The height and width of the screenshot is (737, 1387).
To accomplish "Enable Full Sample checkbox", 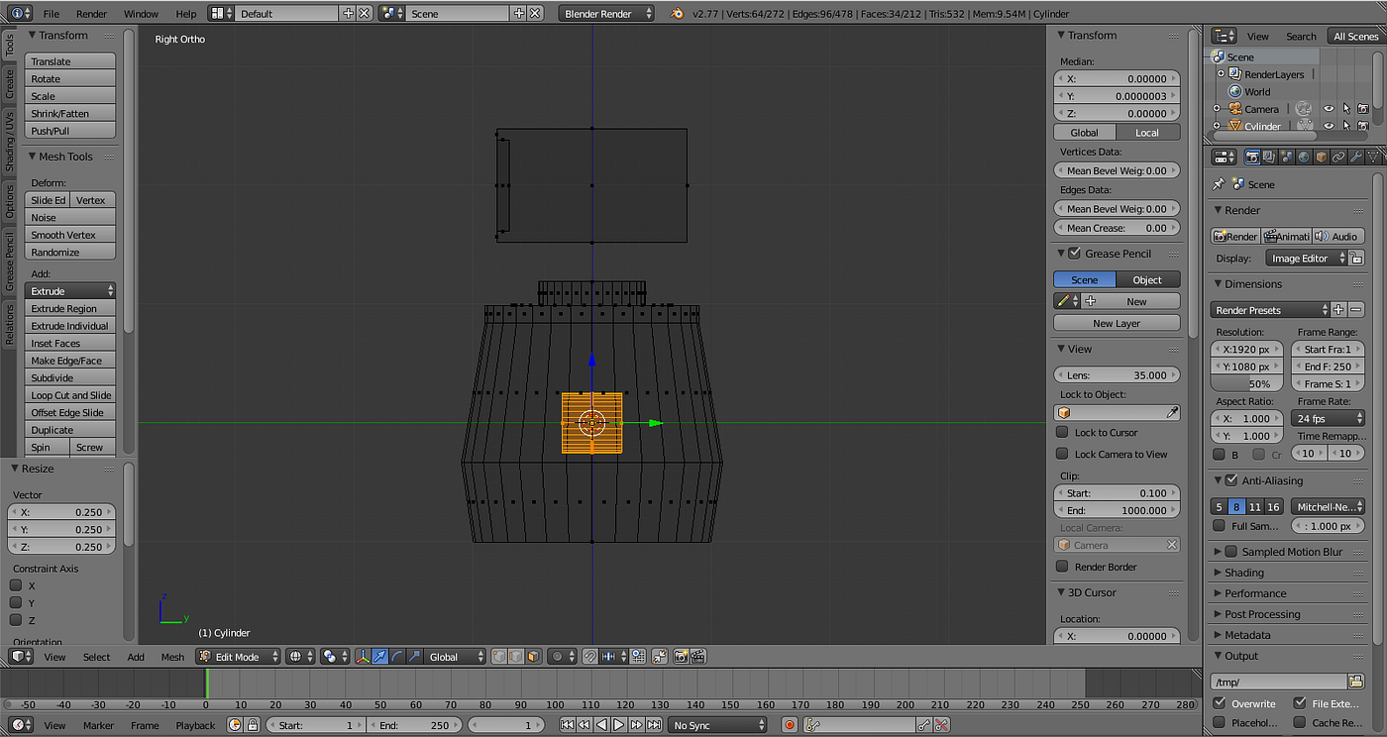I will pyautogui.click(x=1220, y=526).
